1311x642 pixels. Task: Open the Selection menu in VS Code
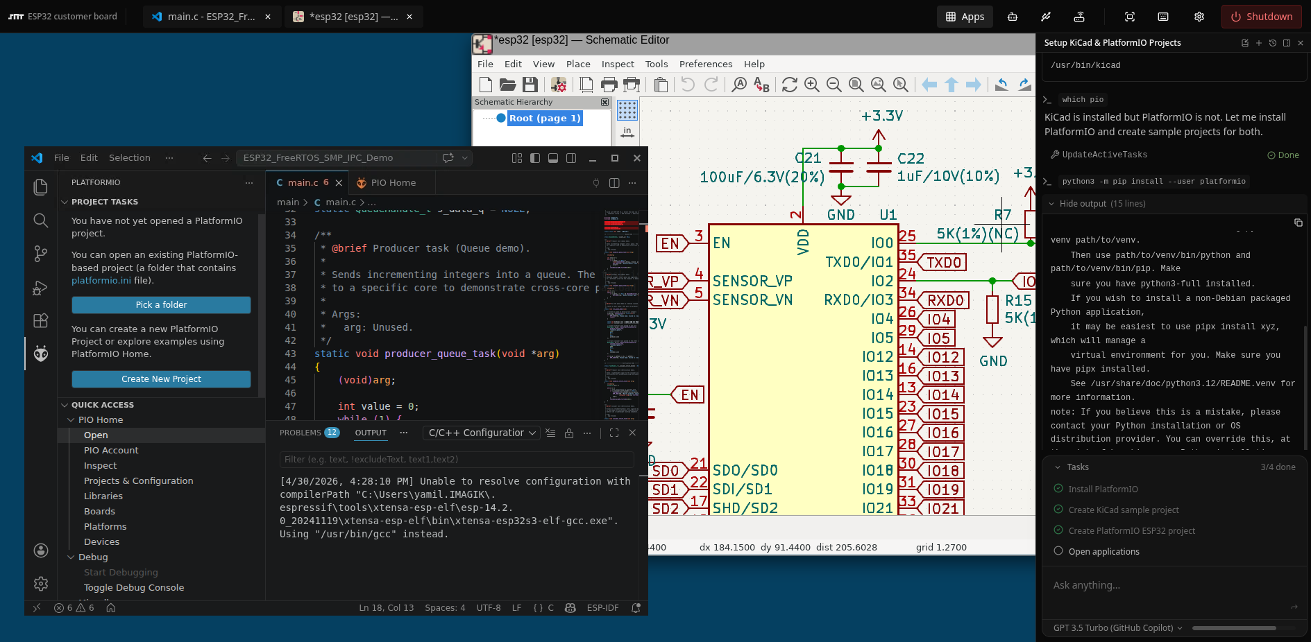pyautogui.click(x=130, y=158)
